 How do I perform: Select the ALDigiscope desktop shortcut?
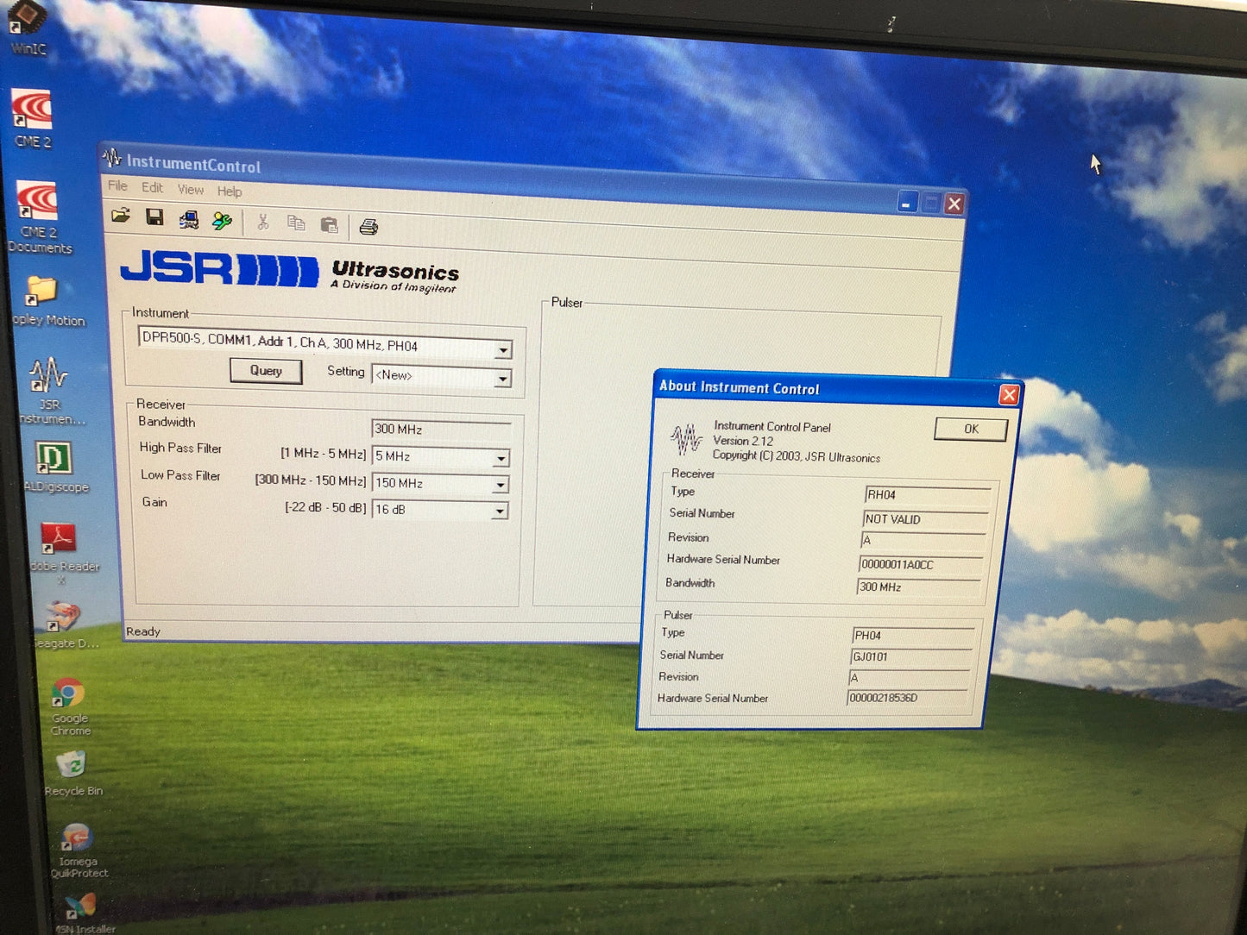[x=54, y=467]
